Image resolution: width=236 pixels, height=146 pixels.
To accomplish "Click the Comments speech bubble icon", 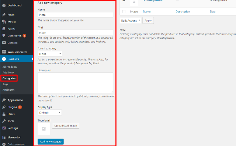I will [x=4, y=35].
